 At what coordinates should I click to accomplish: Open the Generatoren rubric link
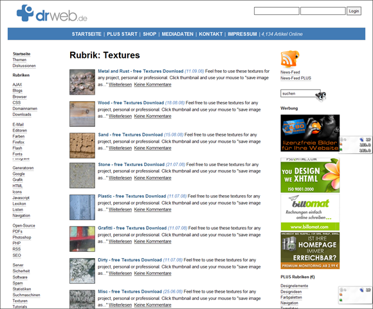[23, 168]
